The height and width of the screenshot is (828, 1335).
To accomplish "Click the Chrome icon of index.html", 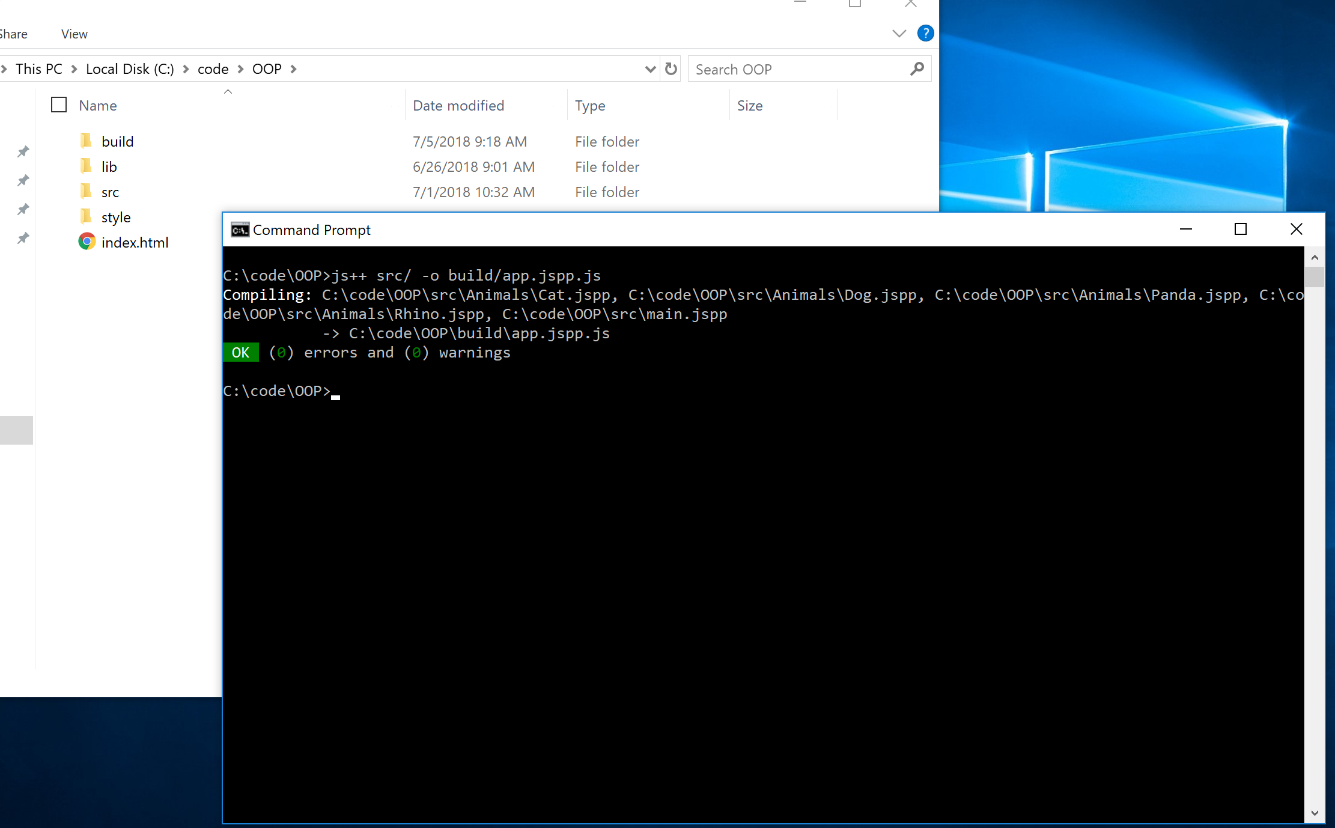I will (x=87, y=242).
